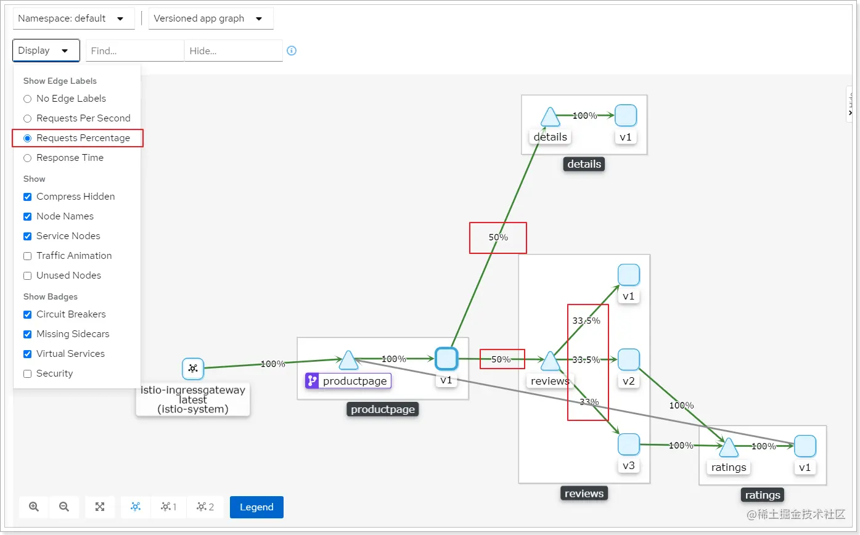This screenshot has height=535, width=860.
Task: Select graph layout style 2 icon
Action: 205,507
